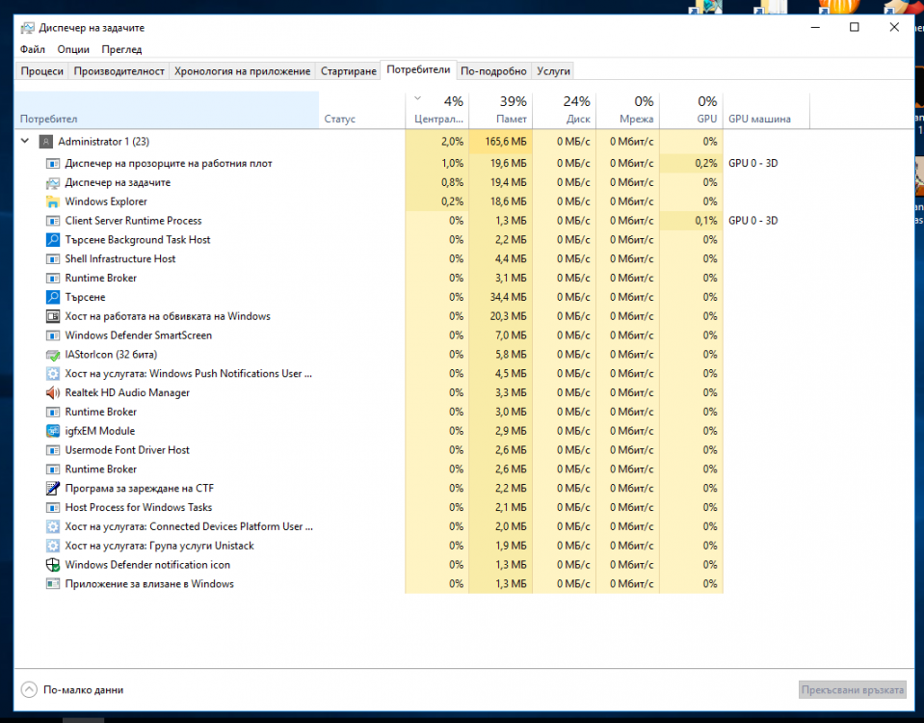Click the Търсене Background Task Host icon
924x723 pixels.
53,240
